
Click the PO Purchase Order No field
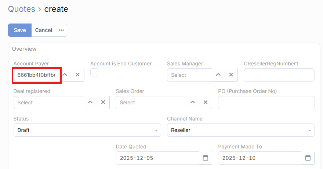(266, 103)
